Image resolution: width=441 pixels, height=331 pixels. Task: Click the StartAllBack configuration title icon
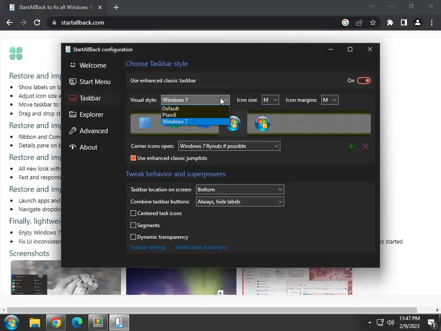(68, 49)
